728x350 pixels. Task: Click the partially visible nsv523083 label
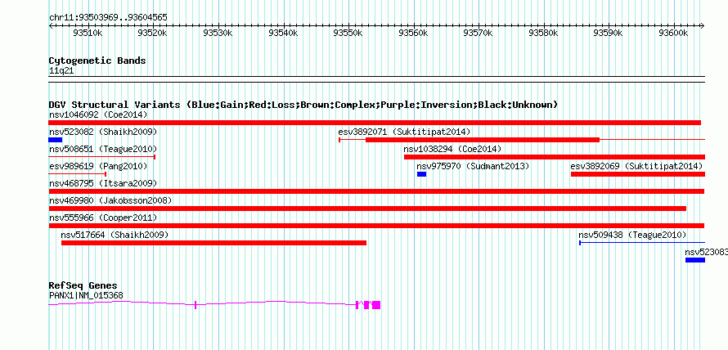point(706,252)
